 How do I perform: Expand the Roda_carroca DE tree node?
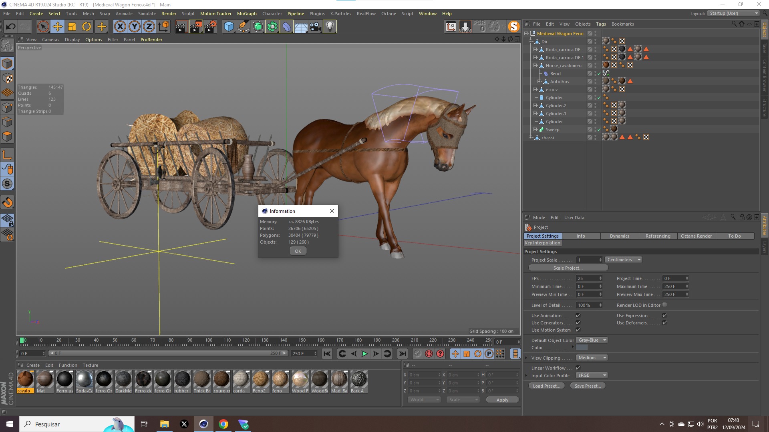[535, 50]
